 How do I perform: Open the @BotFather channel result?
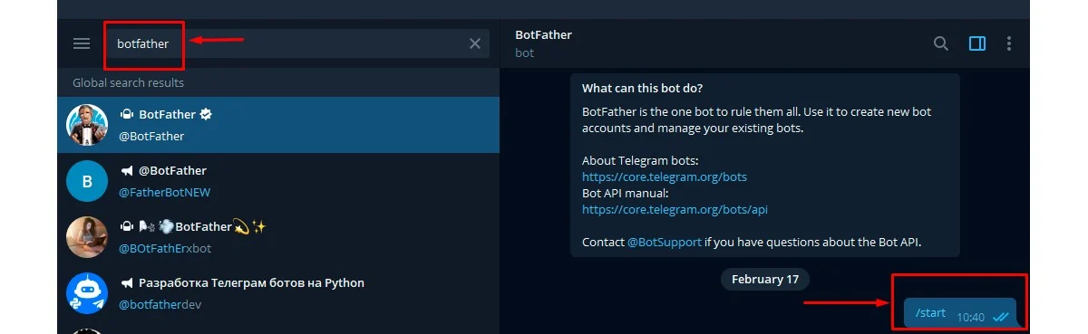point(278,181)
